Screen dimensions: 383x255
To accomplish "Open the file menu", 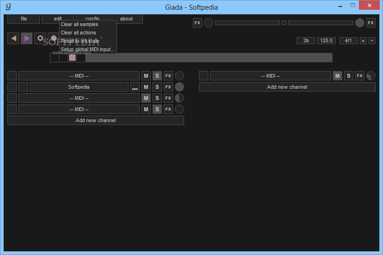I will pyautogui.click(x=24, y=19).
